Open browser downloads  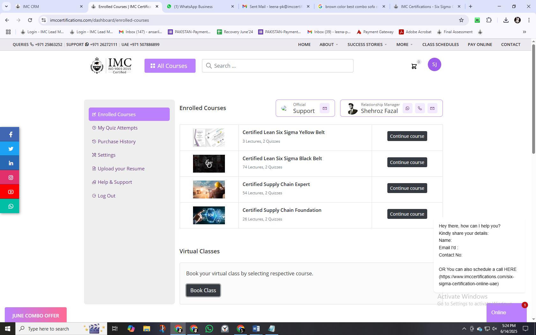click(x=506, y=20)
